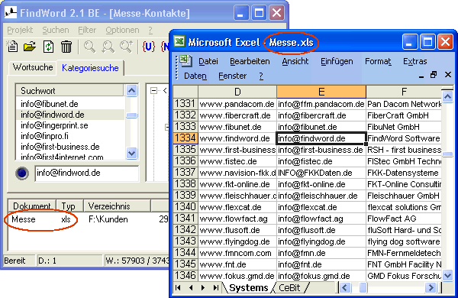Open Excel's Extras menu
The width and height of the screenshot is (458, 298).
pos(415,61)
